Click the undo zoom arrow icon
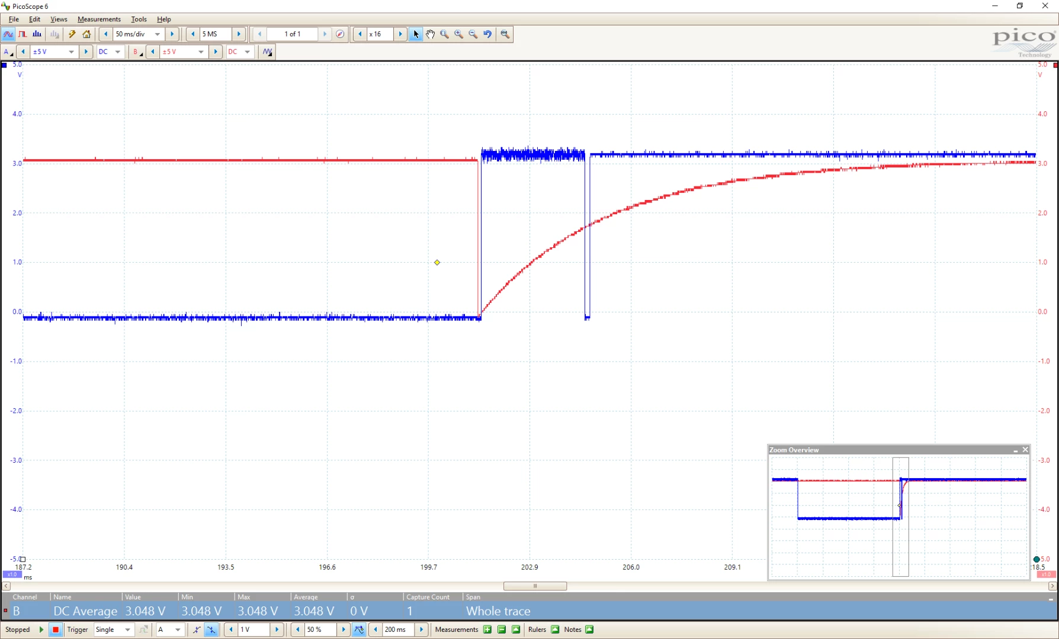Image resolution: width=1059 pixels, height=639 pixels. (x=487, y=34)
